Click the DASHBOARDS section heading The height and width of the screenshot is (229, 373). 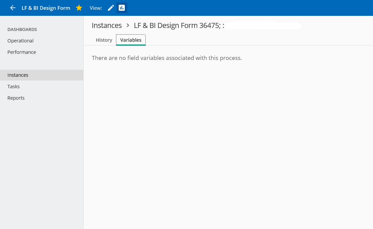pos(22,30)
